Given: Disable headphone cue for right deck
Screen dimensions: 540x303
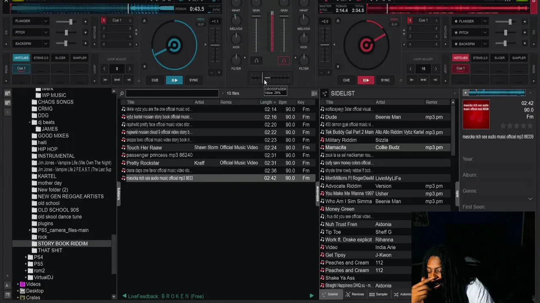Looking at the screenshot, I should (283, 61).
